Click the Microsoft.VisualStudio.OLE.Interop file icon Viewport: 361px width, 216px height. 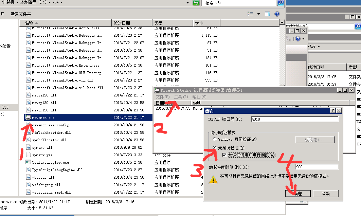pos(28,73)
